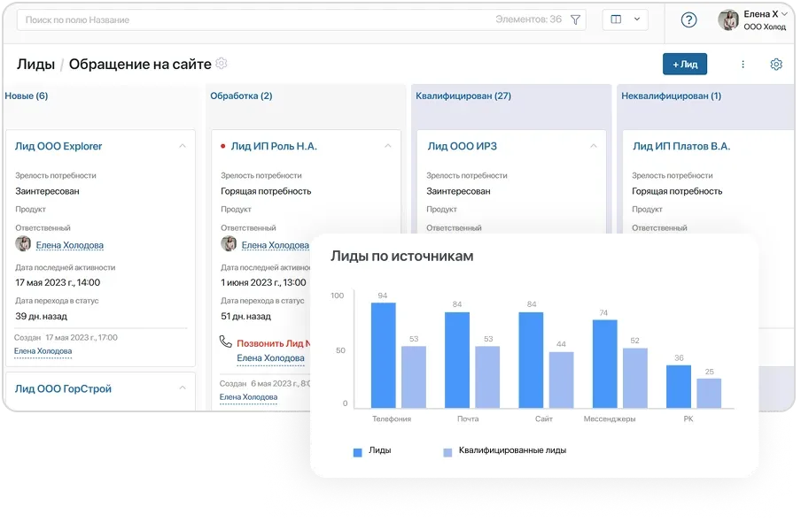Click Елена Холодова's avatar on the Explorer card
Viewport: 801px width, 522px height.
tap(22, 244)
